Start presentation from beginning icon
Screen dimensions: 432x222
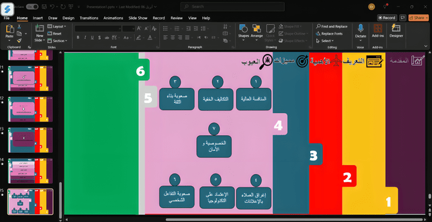point(71,7)
